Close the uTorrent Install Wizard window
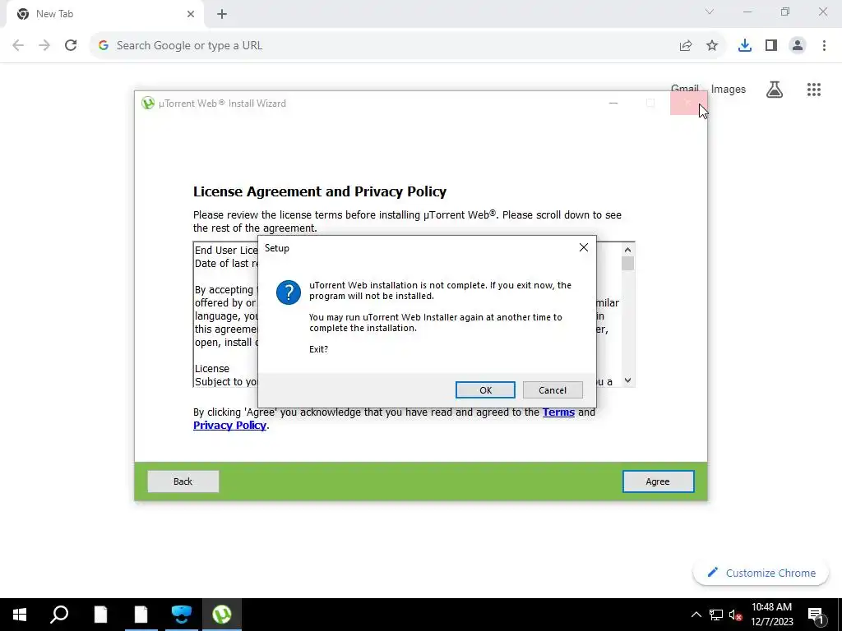Screen dimensions: 842x631 [x=688, y=103]
